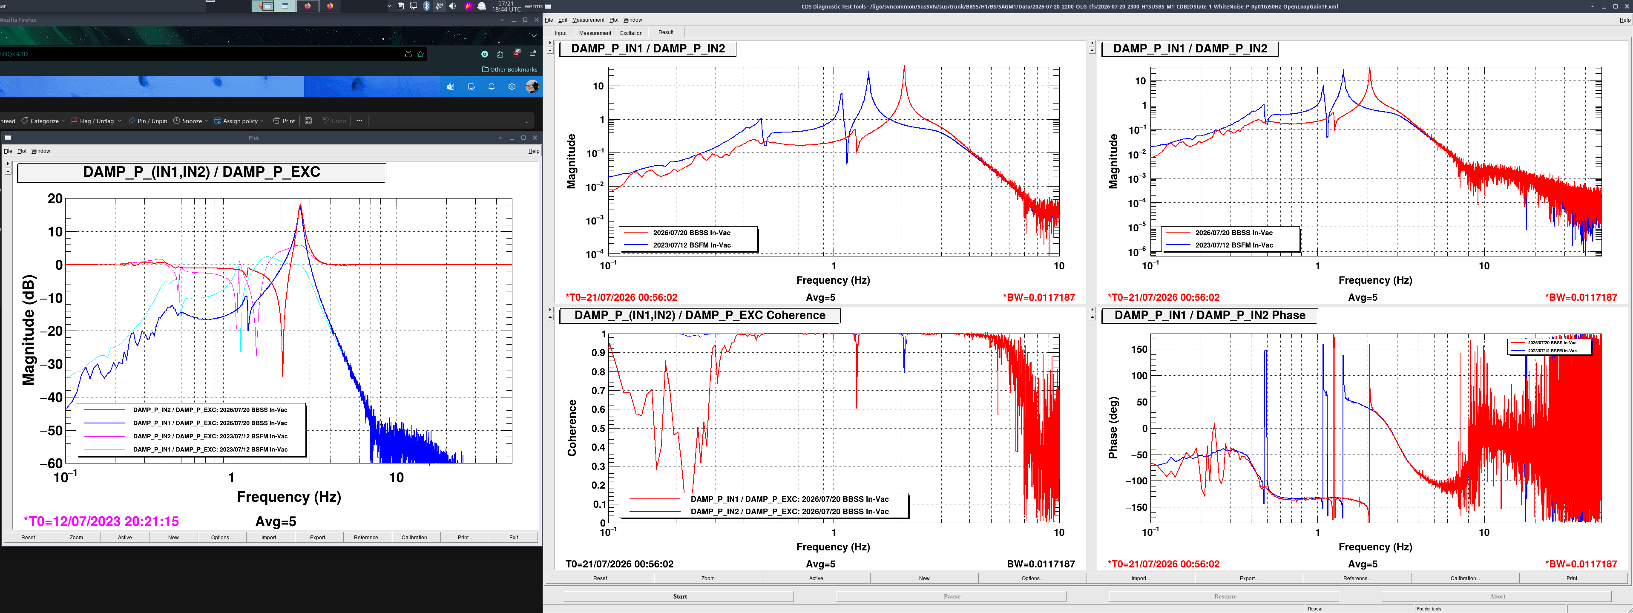The height and width of the screenshot is (613, 1633).
Task: Open the settings gear in the blue header
Action: pyautogui.click(x=512, y=87)
